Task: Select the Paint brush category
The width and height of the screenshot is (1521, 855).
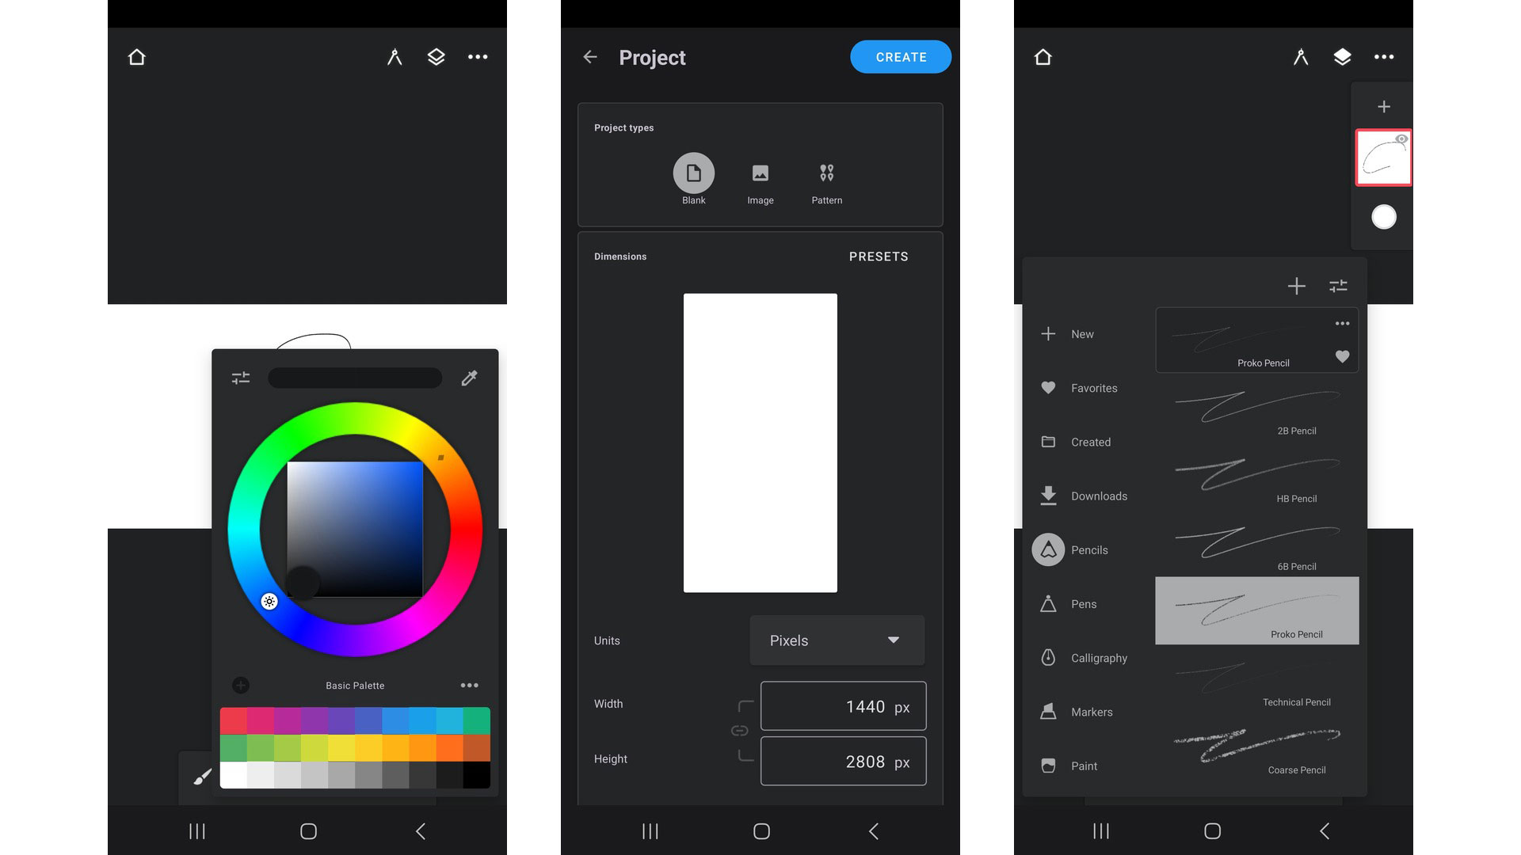Action: [x=1083, y=766]
